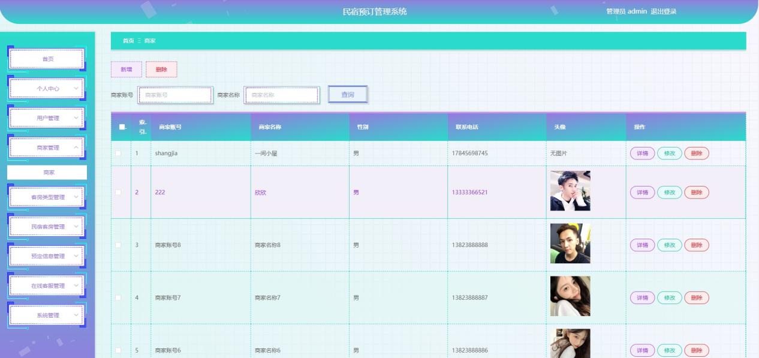Click the 删除 button above the search fields
This screenshot has width=759, height=358.
(x=161, y=70)
